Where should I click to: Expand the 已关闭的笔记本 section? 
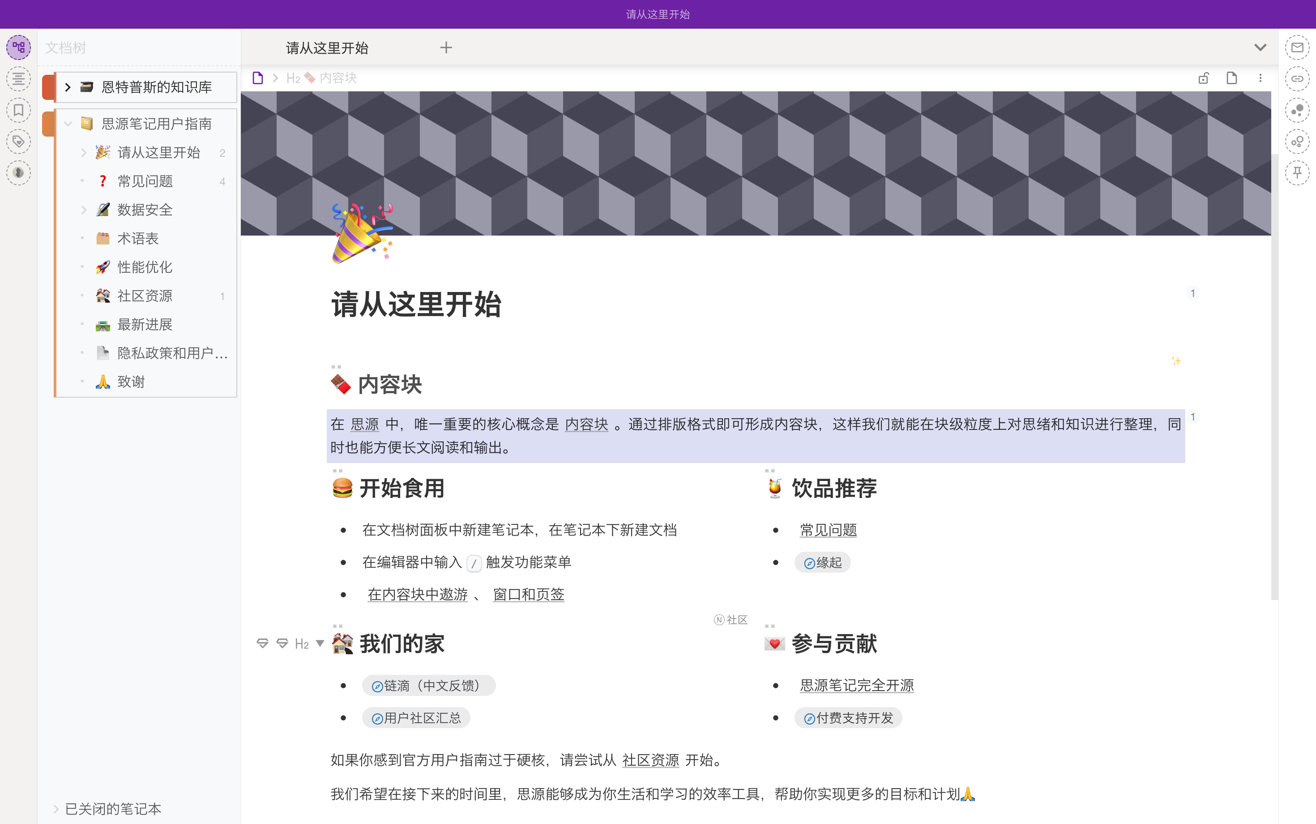56,809
